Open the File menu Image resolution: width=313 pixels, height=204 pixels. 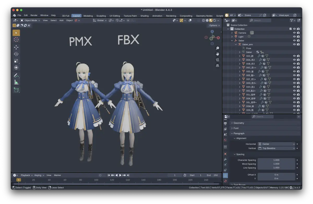19,15
